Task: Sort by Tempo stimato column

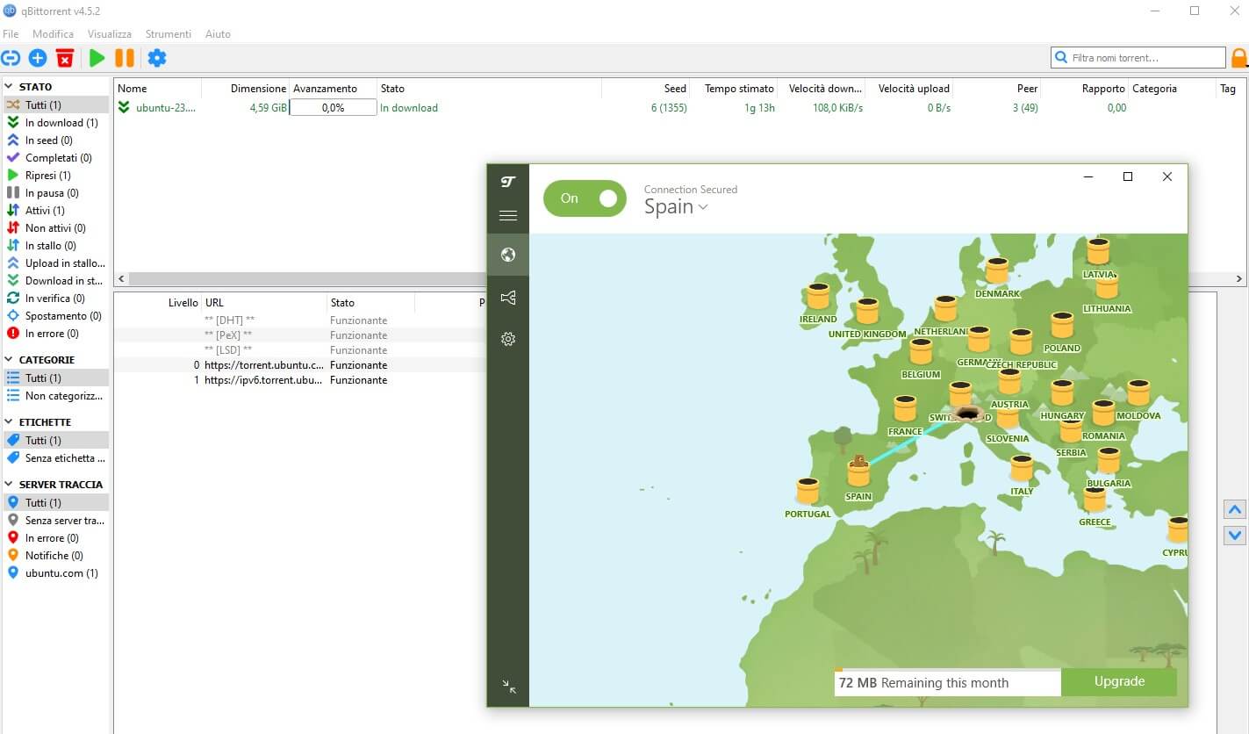Action: click(x=733, y=89)
